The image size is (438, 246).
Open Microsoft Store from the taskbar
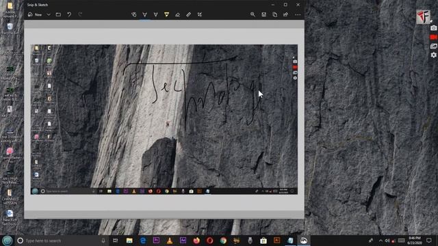(263, 241)
